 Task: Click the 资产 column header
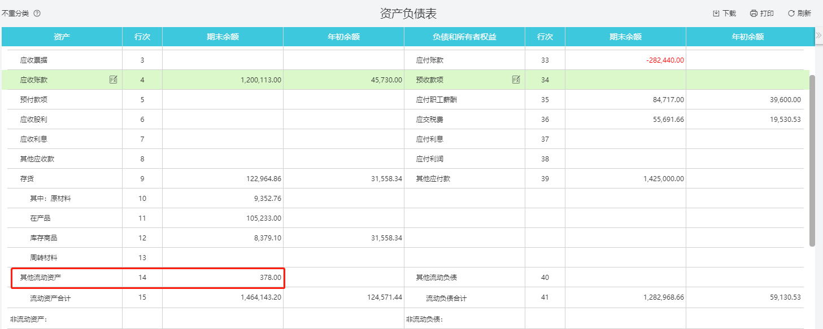62,37
